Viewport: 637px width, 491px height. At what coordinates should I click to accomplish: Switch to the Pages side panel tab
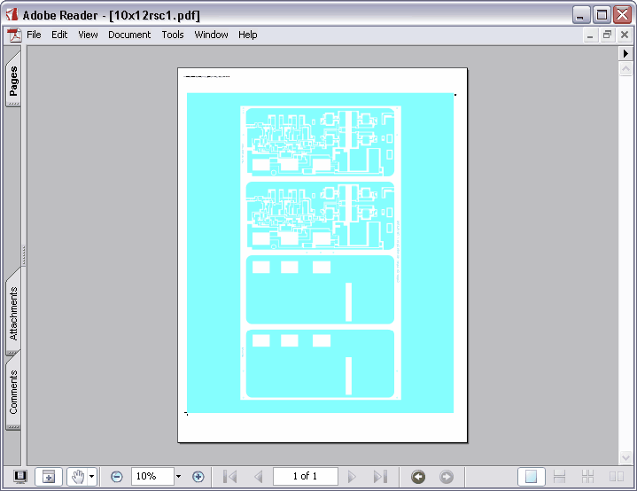(13, 80)
